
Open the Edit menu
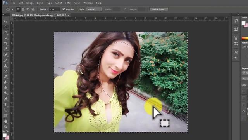click(21, 3)
